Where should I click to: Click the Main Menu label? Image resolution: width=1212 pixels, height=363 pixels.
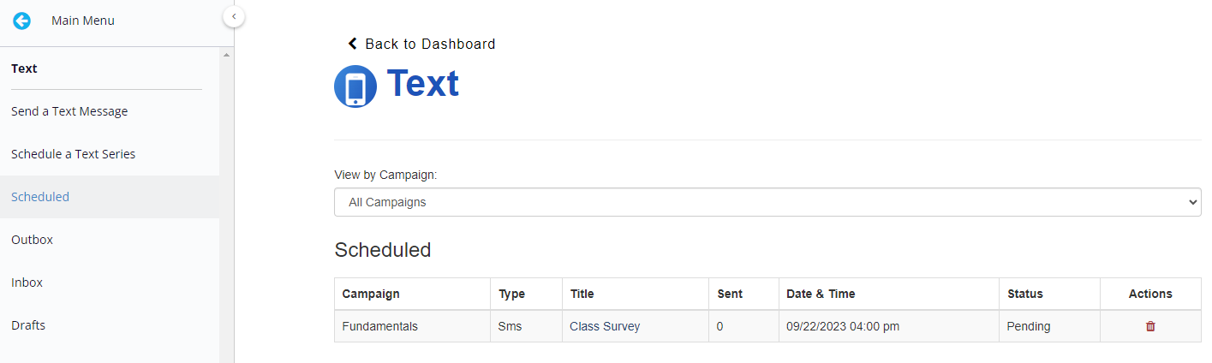pos(83,21)
